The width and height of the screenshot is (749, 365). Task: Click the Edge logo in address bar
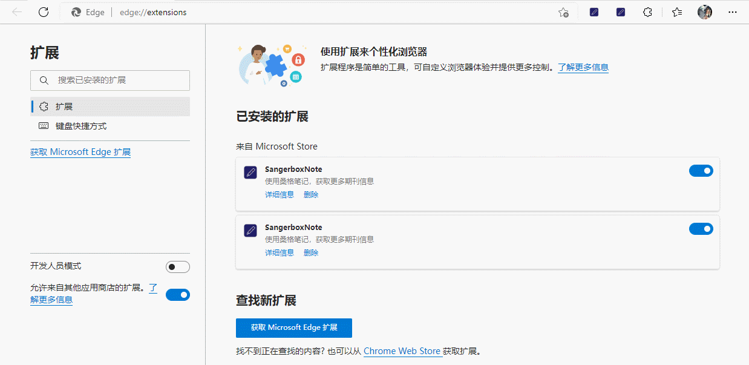pyautogui.click(x=76, y=12)
